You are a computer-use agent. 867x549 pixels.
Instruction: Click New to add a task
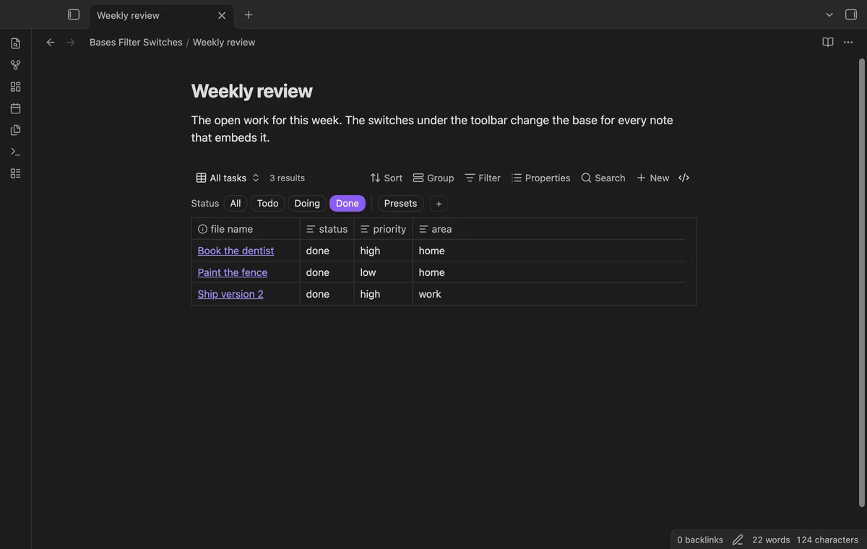(653, 178)
